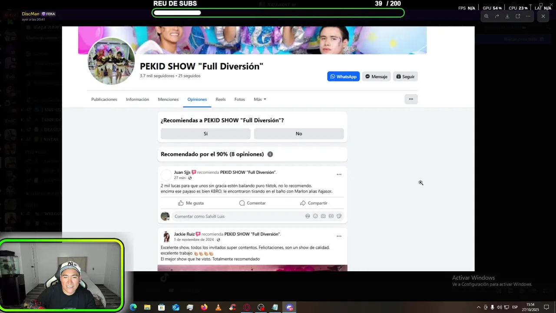Click the streamer webcam overlay

tap(62, 275)
